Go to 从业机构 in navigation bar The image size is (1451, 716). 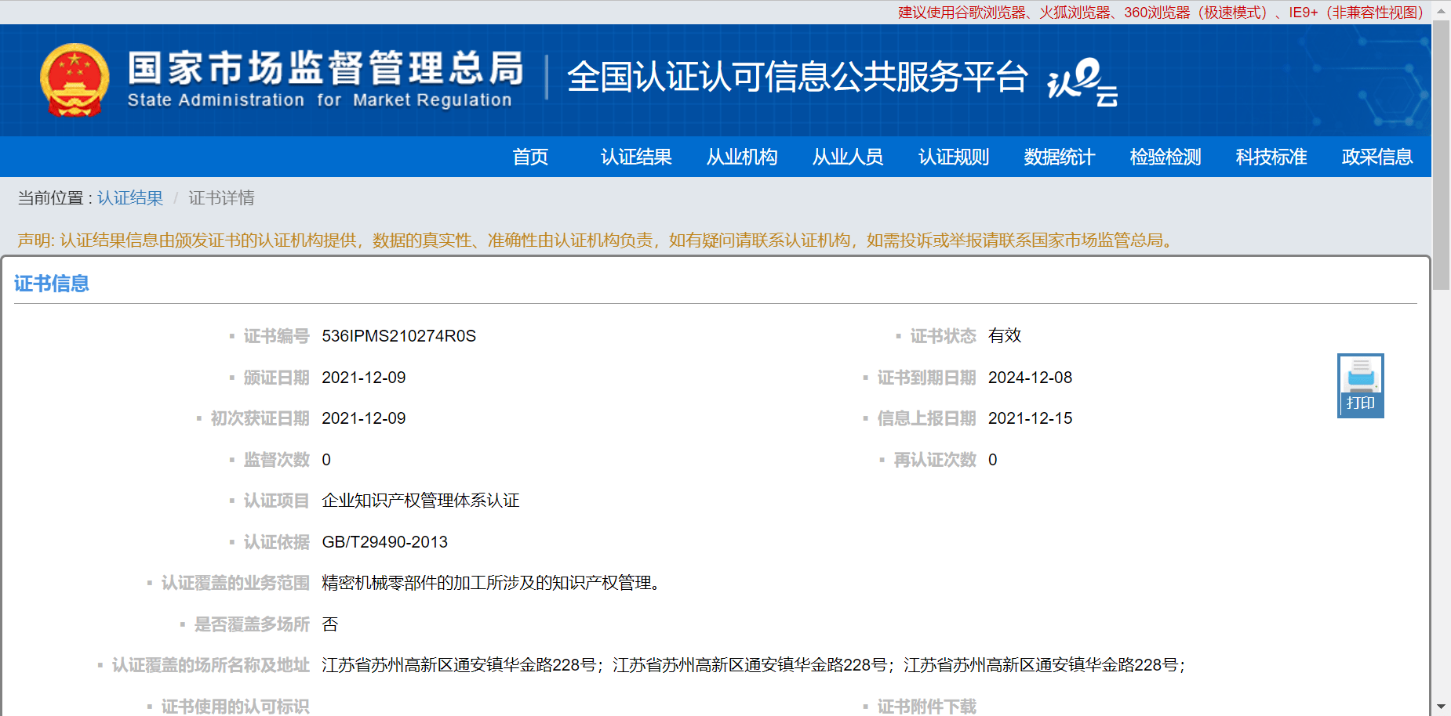pos(742,157)
